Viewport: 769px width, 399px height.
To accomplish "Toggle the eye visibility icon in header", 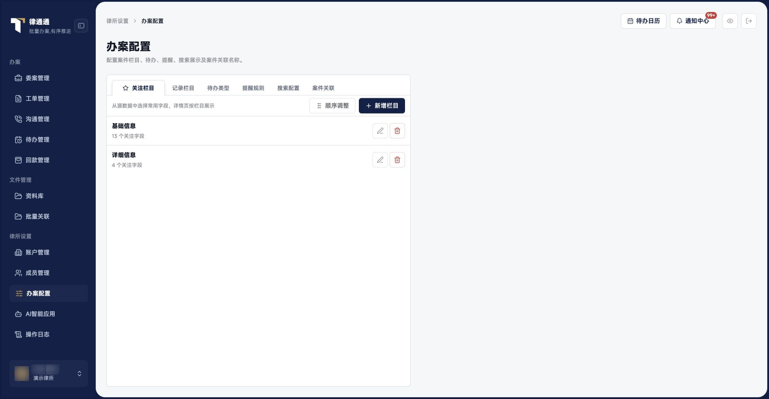I will 730,21.
